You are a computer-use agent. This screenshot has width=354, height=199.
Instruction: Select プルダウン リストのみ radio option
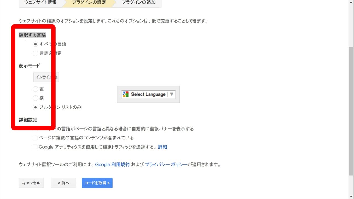(35, 107)
